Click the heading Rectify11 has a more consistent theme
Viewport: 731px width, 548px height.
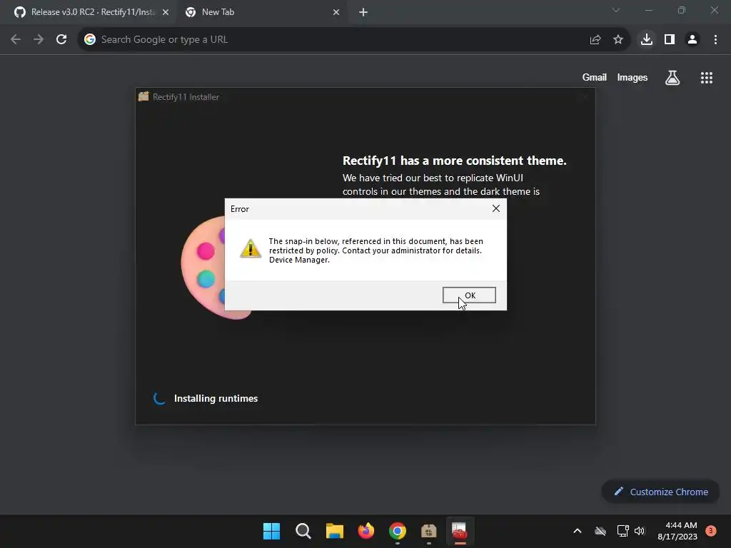pos(455,161)
